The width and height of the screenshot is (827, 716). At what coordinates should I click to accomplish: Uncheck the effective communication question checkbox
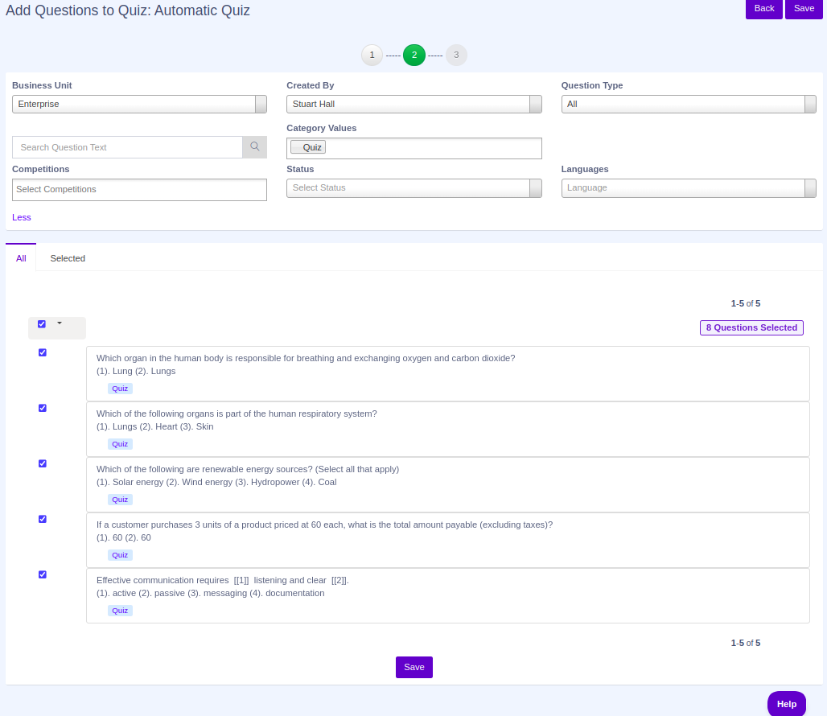[43, 574]
